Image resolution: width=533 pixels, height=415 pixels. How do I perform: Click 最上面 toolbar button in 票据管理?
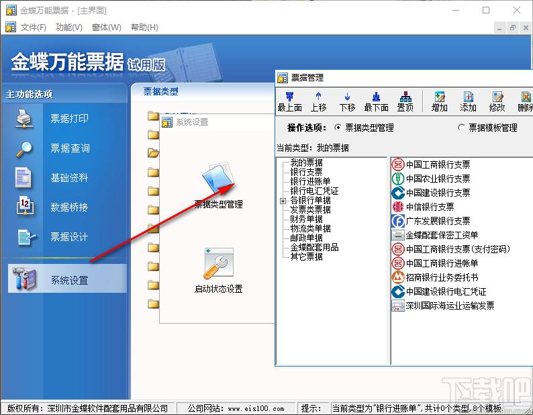click(289, 101)
